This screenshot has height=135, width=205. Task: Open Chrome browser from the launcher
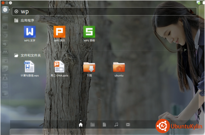click(x=5, y=35)
